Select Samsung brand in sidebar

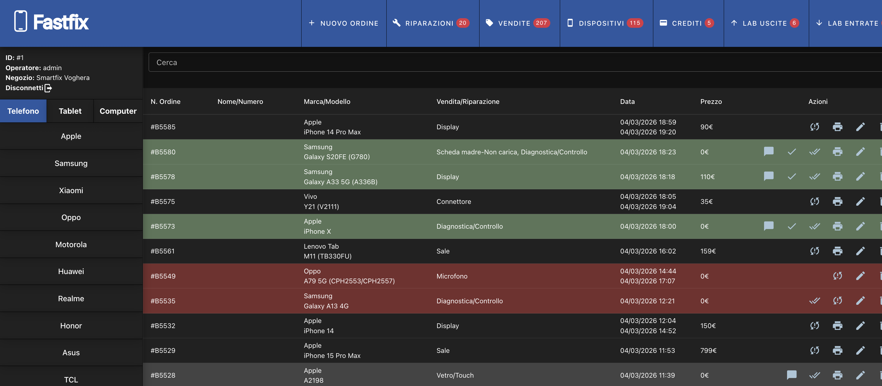coord(71,163)
